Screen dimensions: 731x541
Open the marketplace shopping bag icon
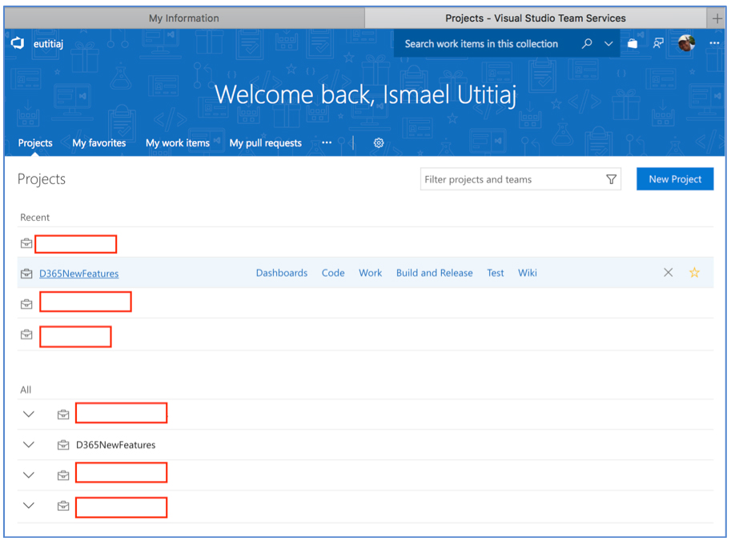tap(633, 43)
